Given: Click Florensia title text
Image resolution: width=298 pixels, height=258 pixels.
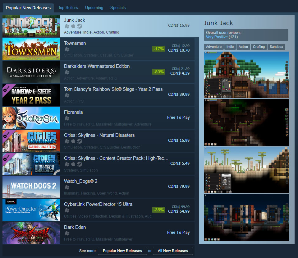Looking at the screenshot, I should click(73, 112).
